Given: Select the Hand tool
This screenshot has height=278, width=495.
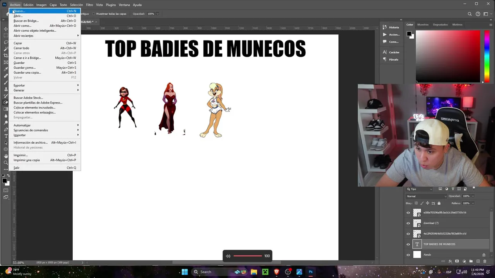Looking at the screenshot, I should (x=6, y=156).
